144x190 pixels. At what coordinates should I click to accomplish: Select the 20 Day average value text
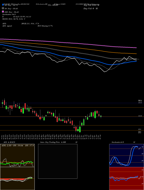pyautogui.click(x=11, y=5)
